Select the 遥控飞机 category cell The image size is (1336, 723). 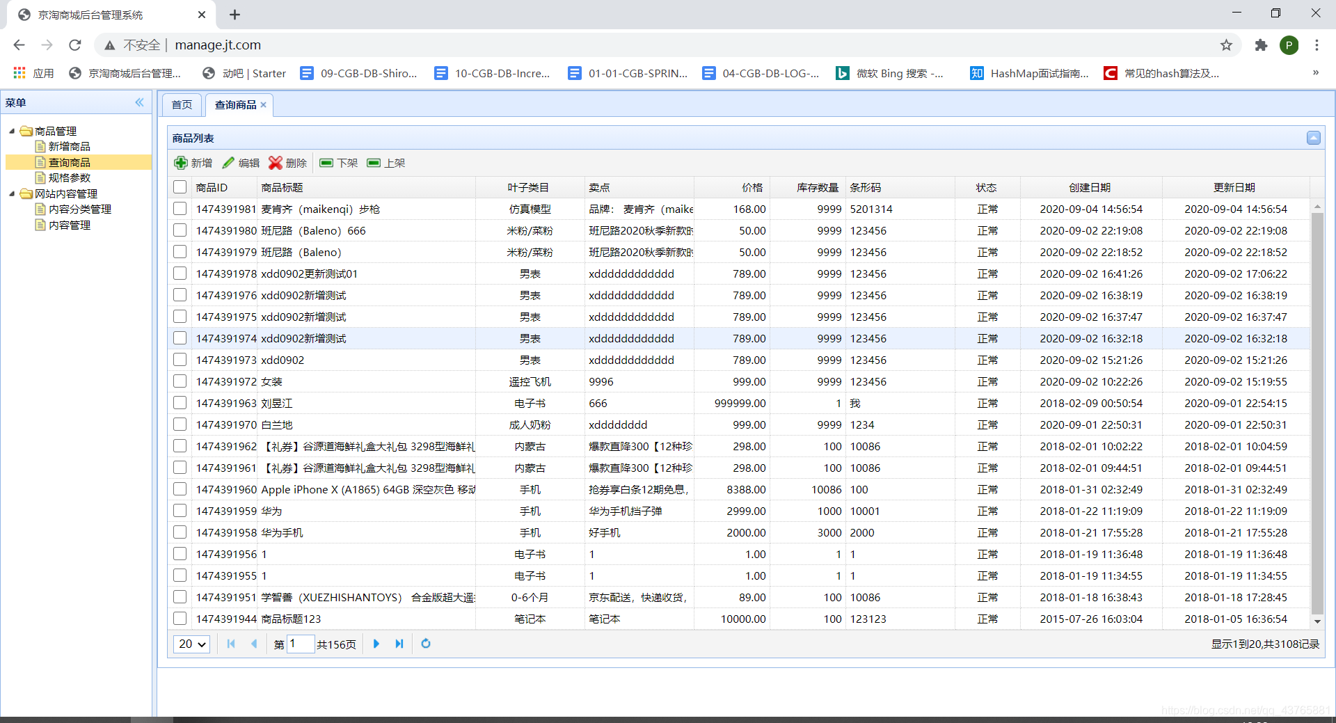pyautogui.click(x=530, y=381)
